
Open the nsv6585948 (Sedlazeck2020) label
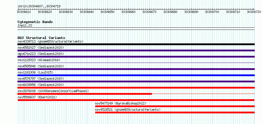coord(41,66)
